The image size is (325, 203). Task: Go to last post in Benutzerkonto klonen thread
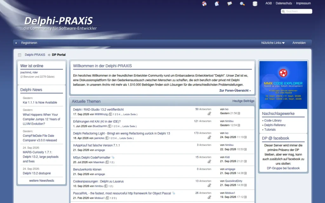point(245,173)
